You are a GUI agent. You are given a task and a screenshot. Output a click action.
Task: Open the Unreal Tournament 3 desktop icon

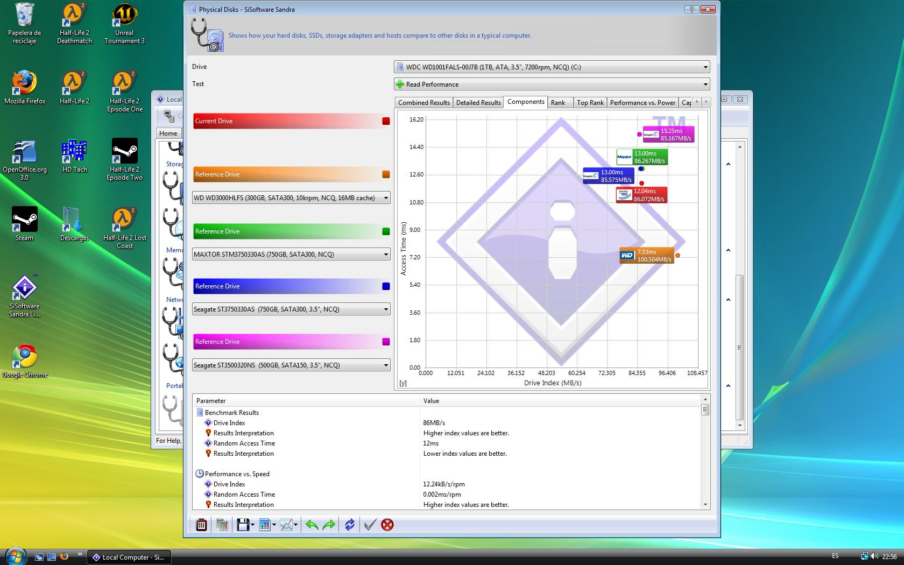click(x=124, y=24)
